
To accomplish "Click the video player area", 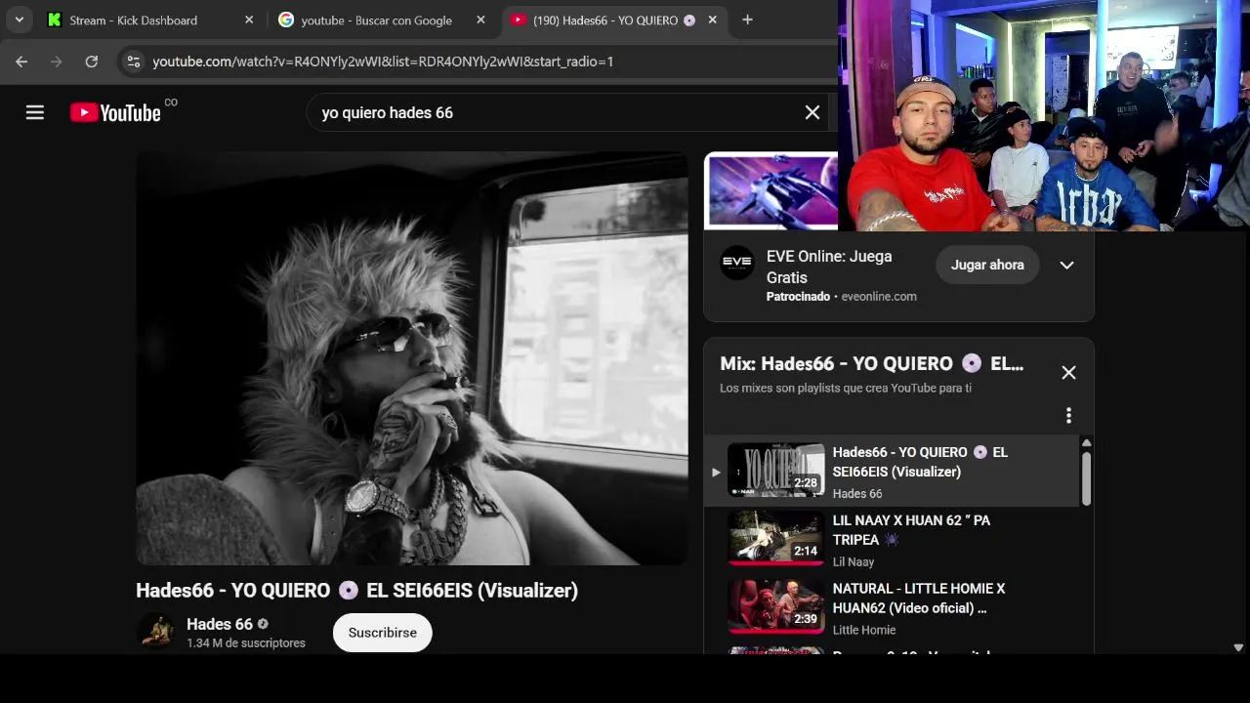I will point(411,358).
